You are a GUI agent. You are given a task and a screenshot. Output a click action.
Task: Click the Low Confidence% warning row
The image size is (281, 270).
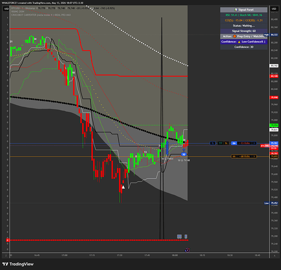pos(244,42)
